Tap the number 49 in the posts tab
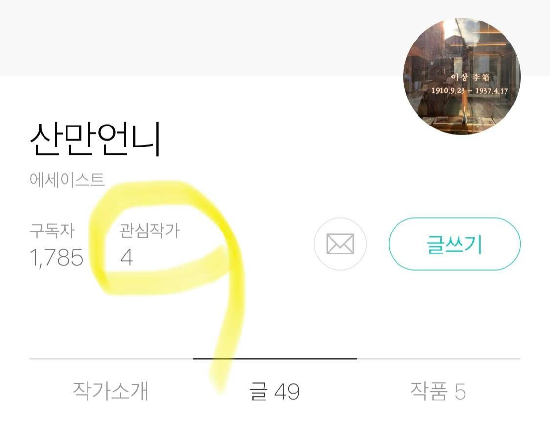This screenshot has height=442, width=550. point(287,392)
